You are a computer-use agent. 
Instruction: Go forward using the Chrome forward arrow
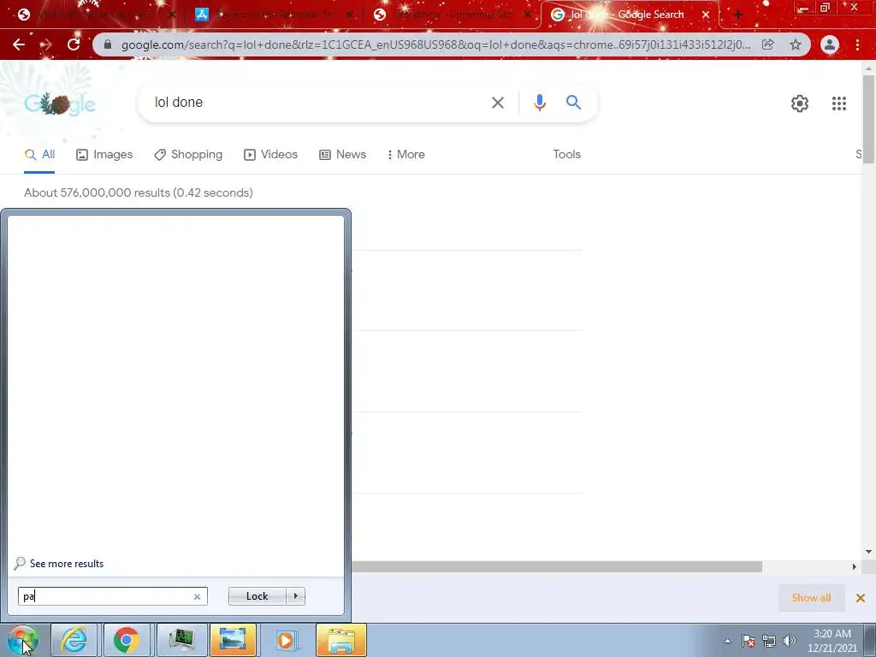coord(46,44)
